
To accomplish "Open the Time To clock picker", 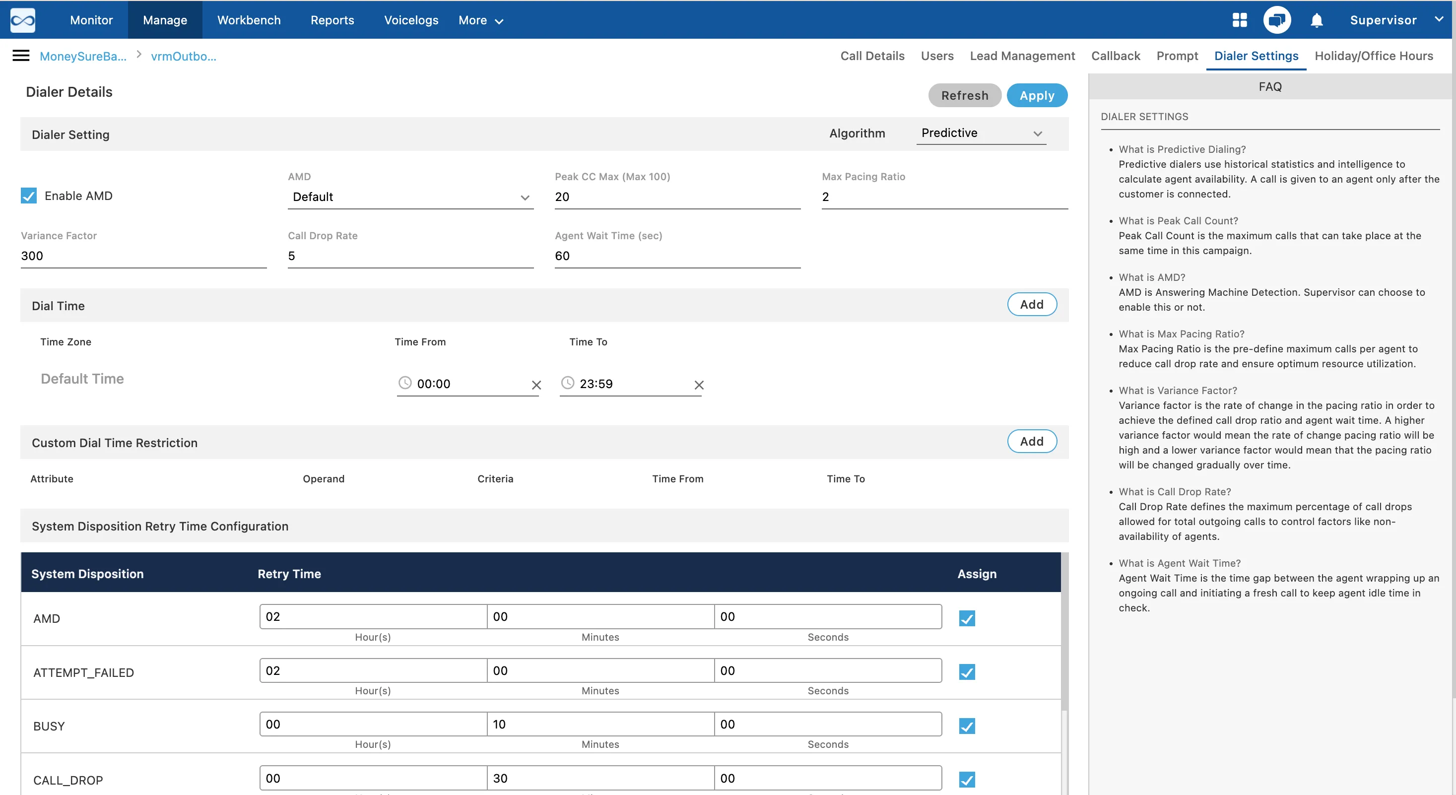I will pyautogui.click(x=568, y=383).
